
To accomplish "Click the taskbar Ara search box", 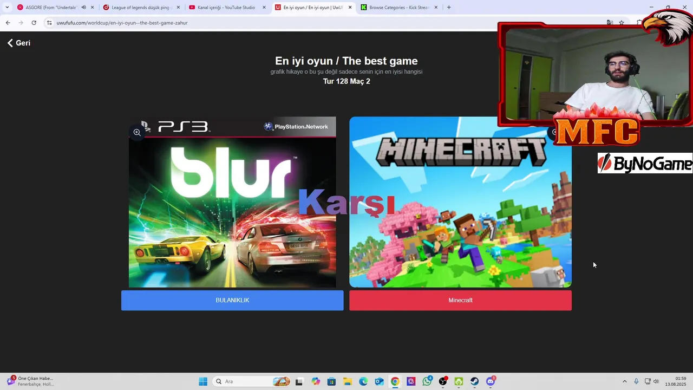I will click(x=252, y=381).
